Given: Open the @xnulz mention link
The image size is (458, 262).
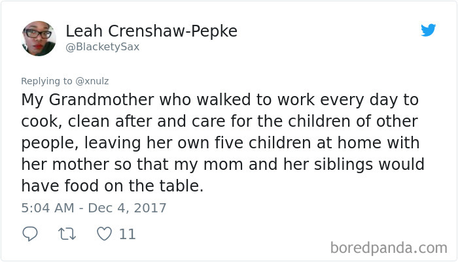Looking at the screenshot, I should tap(92, 81).
